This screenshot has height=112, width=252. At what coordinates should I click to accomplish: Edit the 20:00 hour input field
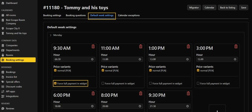pyautogui.click(x=122, y=106)
